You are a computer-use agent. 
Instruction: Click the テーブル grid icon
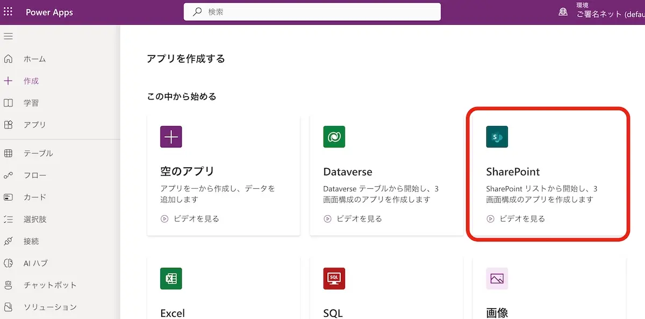8,153
